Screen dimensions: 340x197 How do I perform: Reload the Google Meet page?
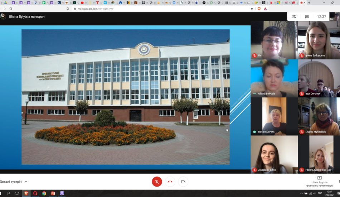(11, 9)
